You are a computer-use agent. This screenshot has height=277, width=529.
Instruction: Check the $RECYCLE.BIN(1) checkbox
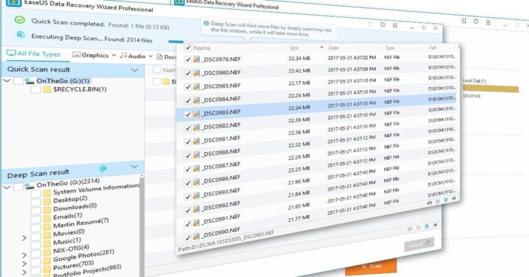36,90
